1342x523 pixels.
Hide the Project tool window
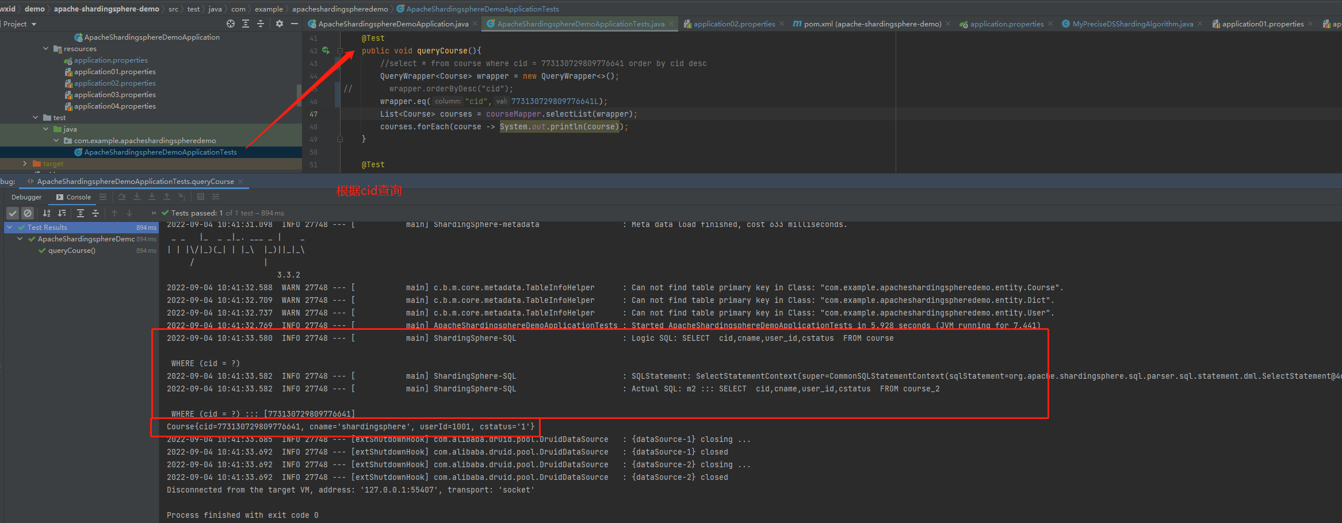(295, 24)
